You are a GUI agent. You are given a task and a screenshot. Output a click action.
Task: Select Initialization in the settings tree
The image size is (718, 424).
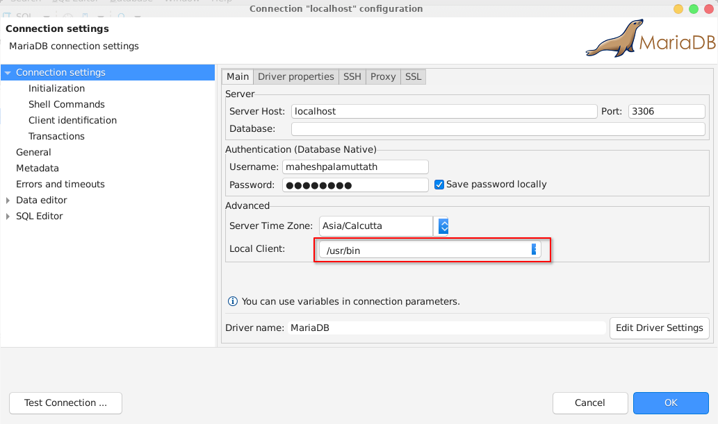pyautogui.click(x=57, y=88)
